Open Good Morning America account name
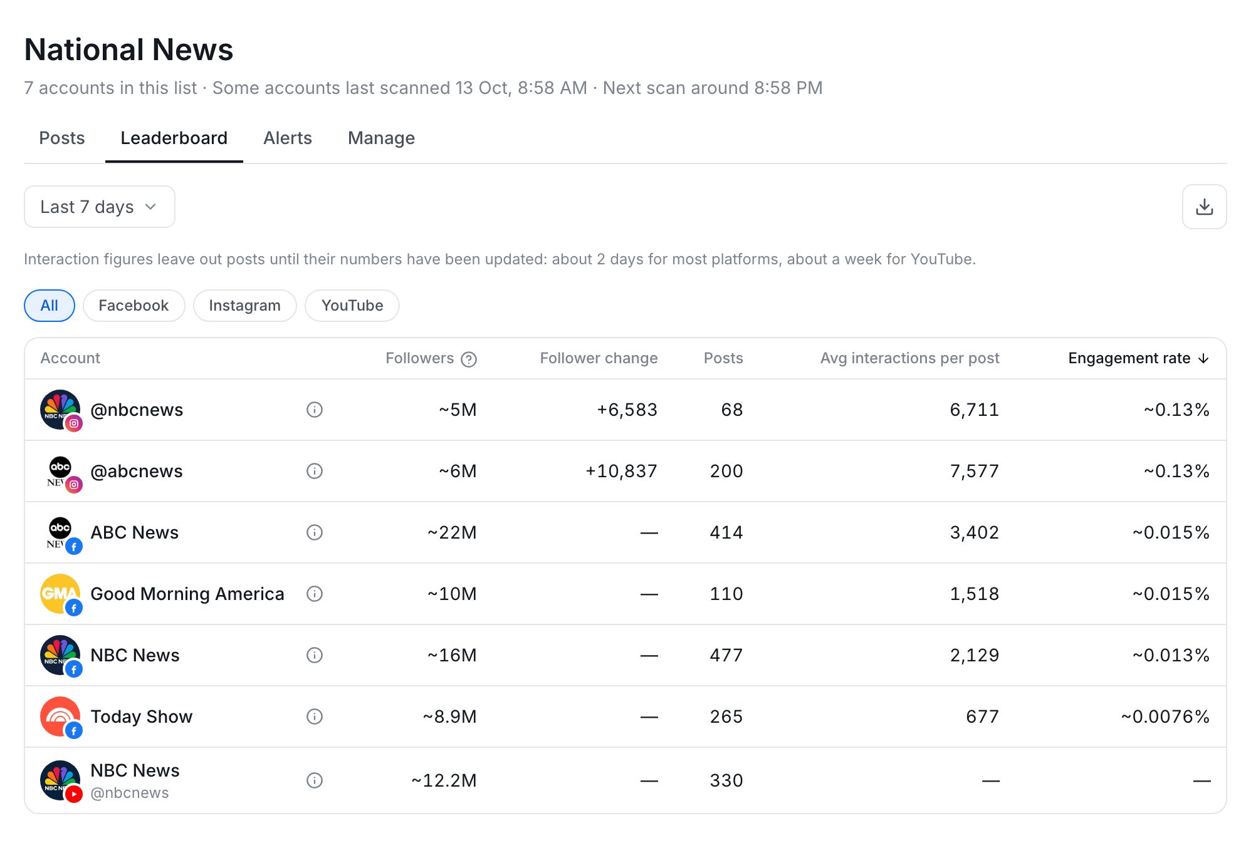Viewport: 1251px width, 843px height. 187,594
